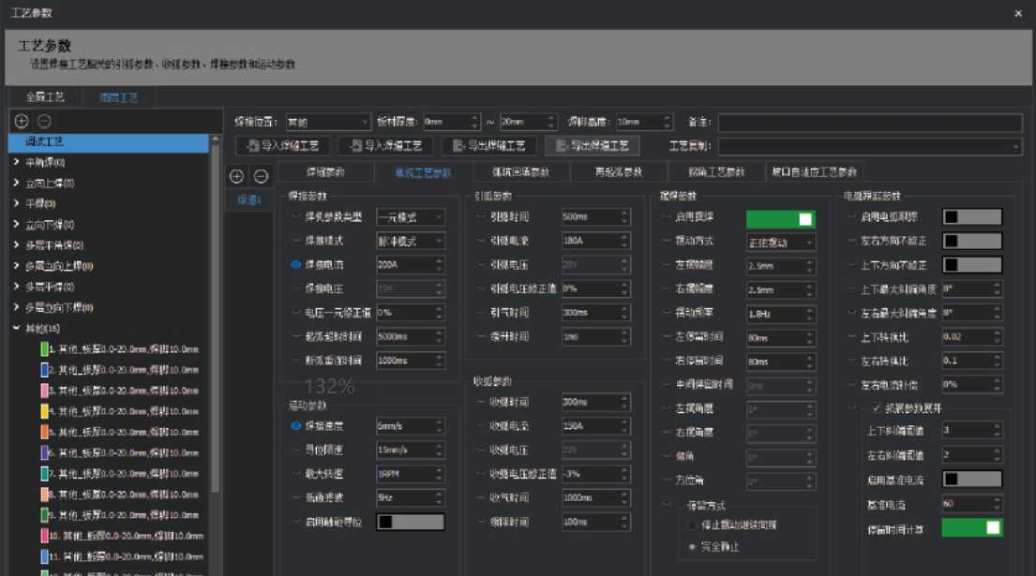Select tree item 5 with the orange swatch
The width and height of the screenshot is (1036, 576).
(x=122, y=432)
